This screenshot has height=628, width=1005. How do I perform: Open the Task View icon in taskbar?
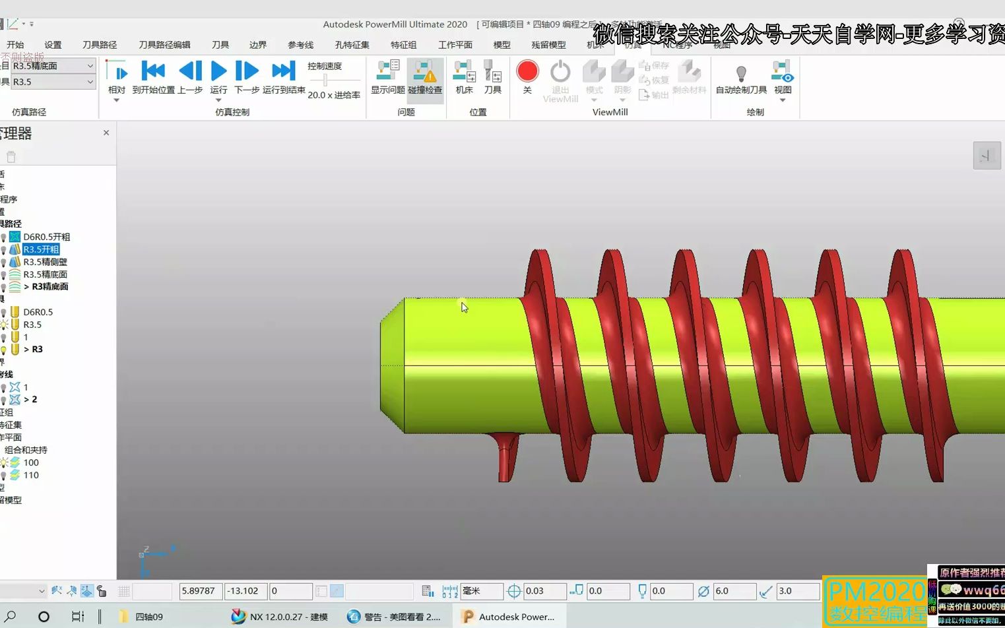pyautogui.click(x=77, y=617)
